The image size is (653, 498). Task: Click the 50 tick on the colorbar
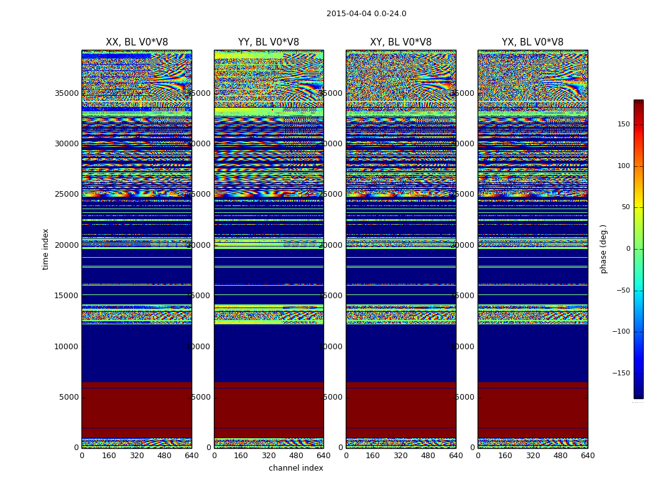point(626,207)
